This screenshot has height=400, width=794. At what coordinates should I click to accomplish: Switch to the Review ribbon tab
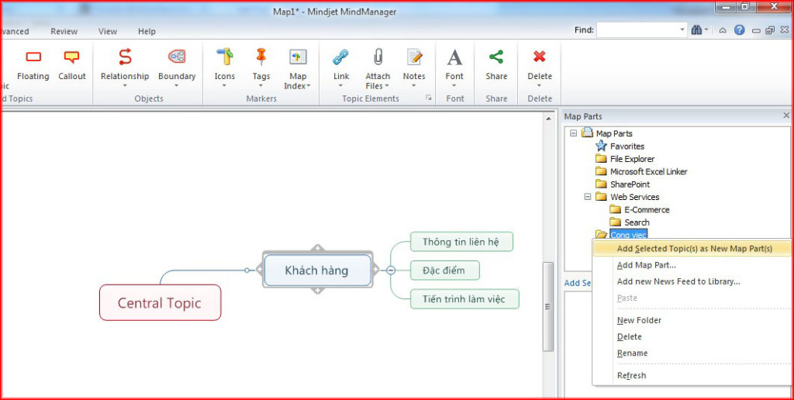click(x=64, y=32)
